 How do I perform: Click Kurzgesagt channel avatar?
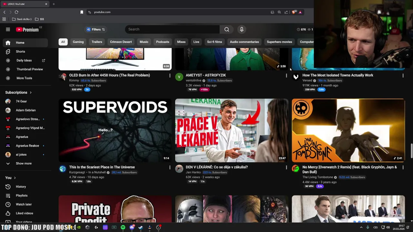tap(63, 169)
